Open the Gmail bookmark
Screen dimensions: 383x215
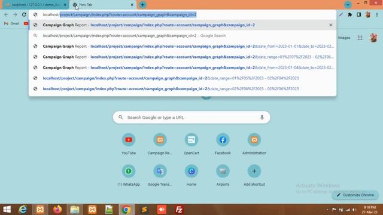pos(11,23)
